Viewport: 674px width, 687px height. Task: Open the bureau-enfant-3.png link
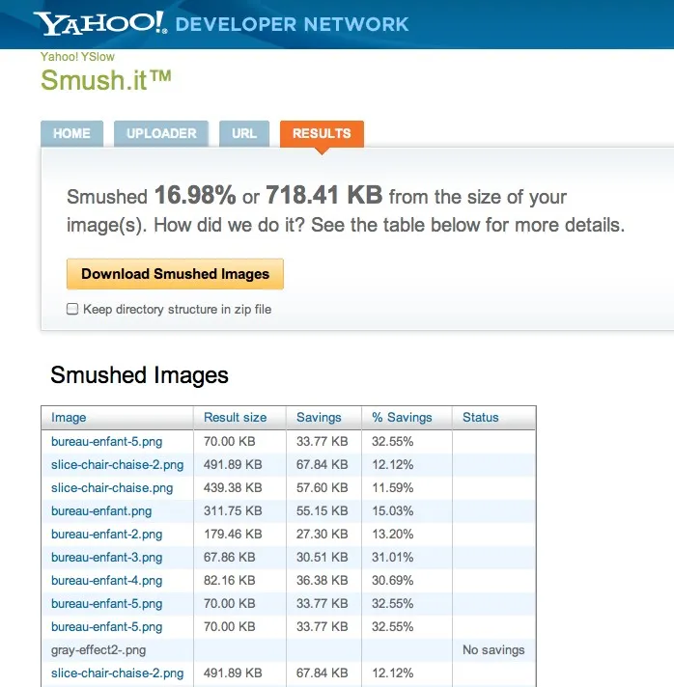click(106, 558)
